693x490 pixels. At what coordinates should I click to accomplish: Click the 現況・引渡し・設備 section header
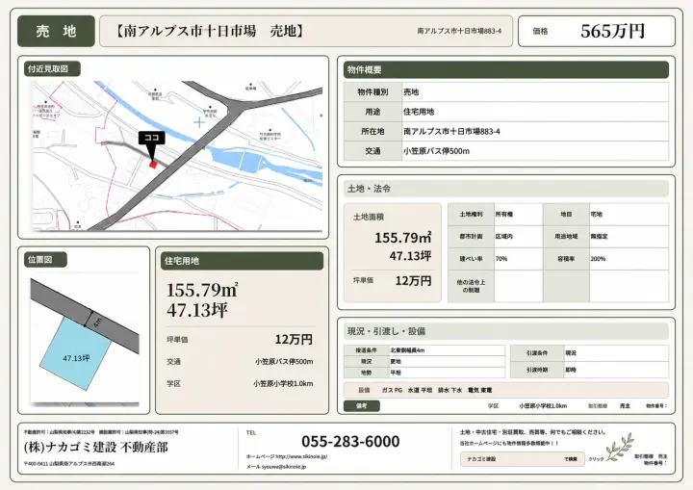coord(506,331)
